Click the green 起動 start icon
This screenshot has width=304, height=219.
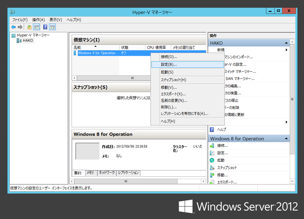pos(212,160)
